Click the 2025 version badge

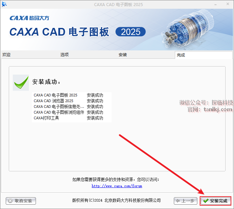pyautogui.click(x=130, y=32)
